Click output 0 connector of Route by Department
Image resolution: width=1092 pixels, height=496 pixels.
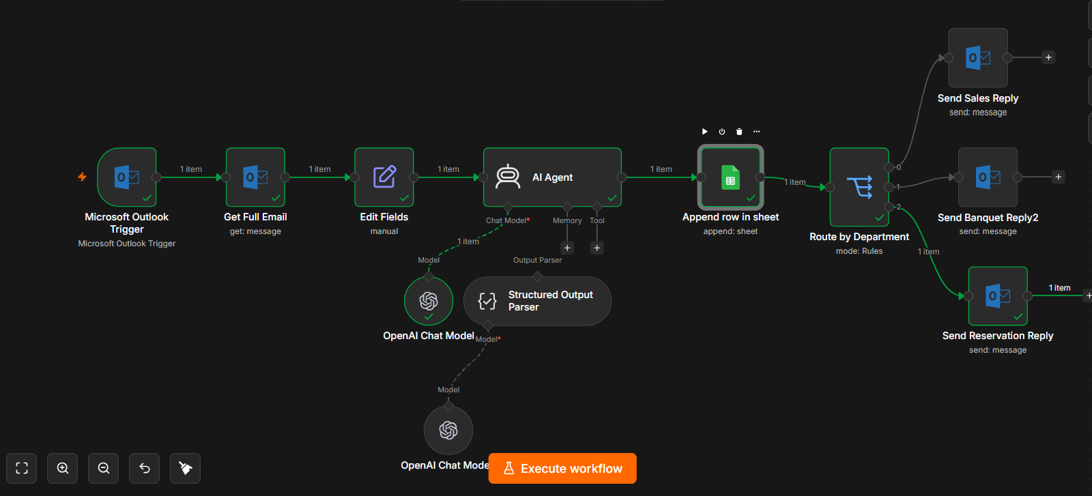click(889, 167)
